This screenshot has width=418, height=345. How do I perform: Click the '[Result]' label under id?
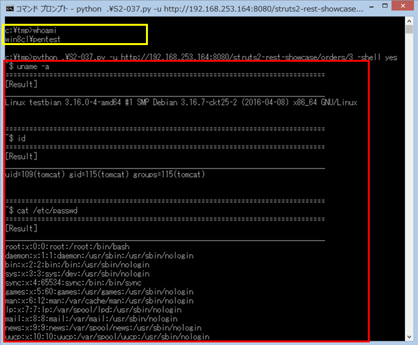[21, 156]
